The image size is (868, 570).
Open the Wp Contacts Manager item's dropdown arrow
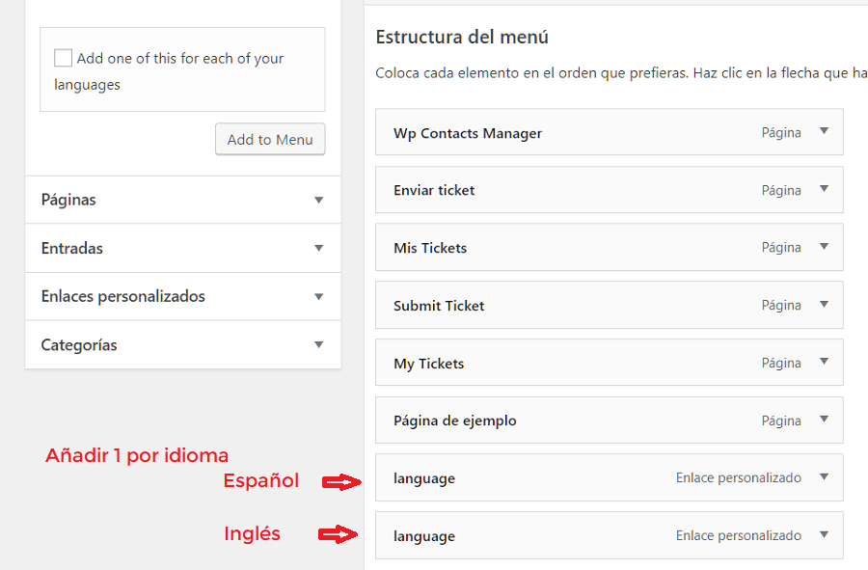pos(824,132)
